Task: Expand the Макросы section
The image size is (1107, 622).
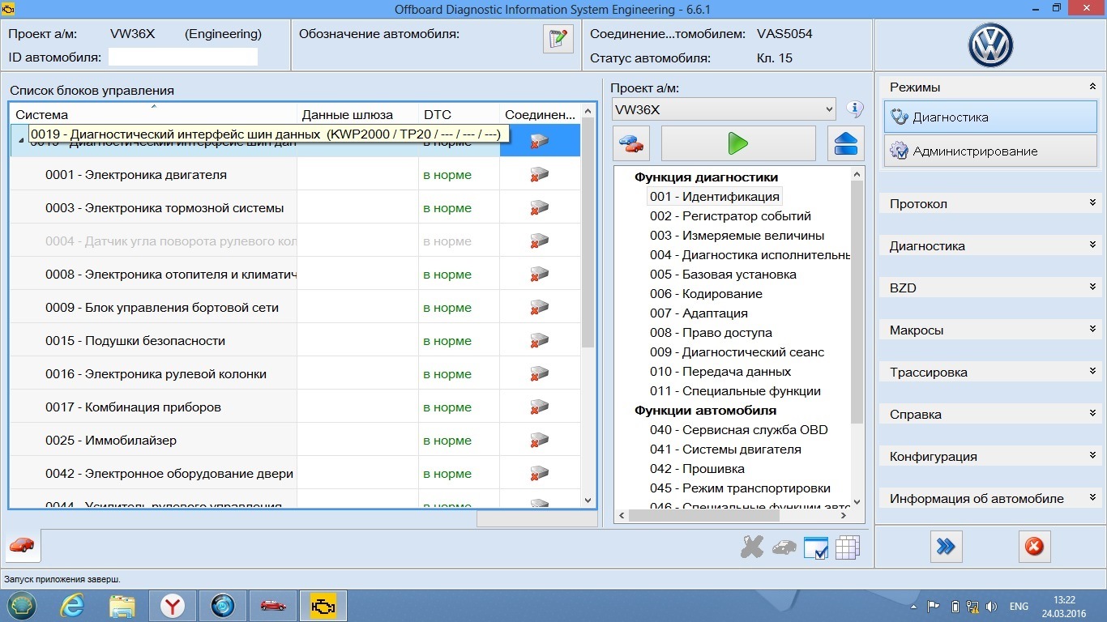Action: click(1092, 330)
